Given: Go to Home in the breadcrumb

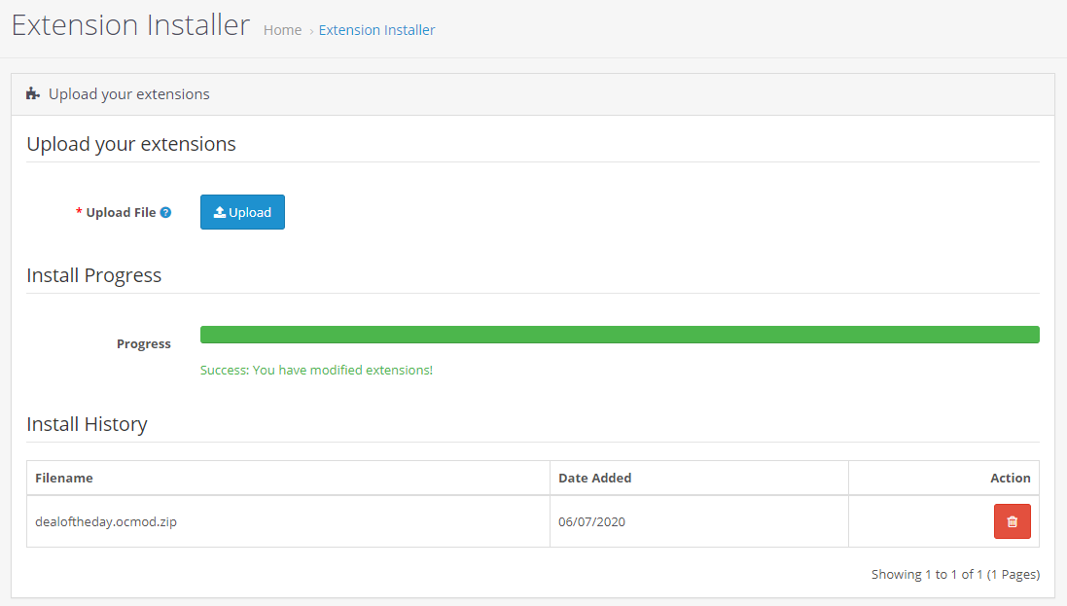Looking at the screenshot, I should (282, 30).
